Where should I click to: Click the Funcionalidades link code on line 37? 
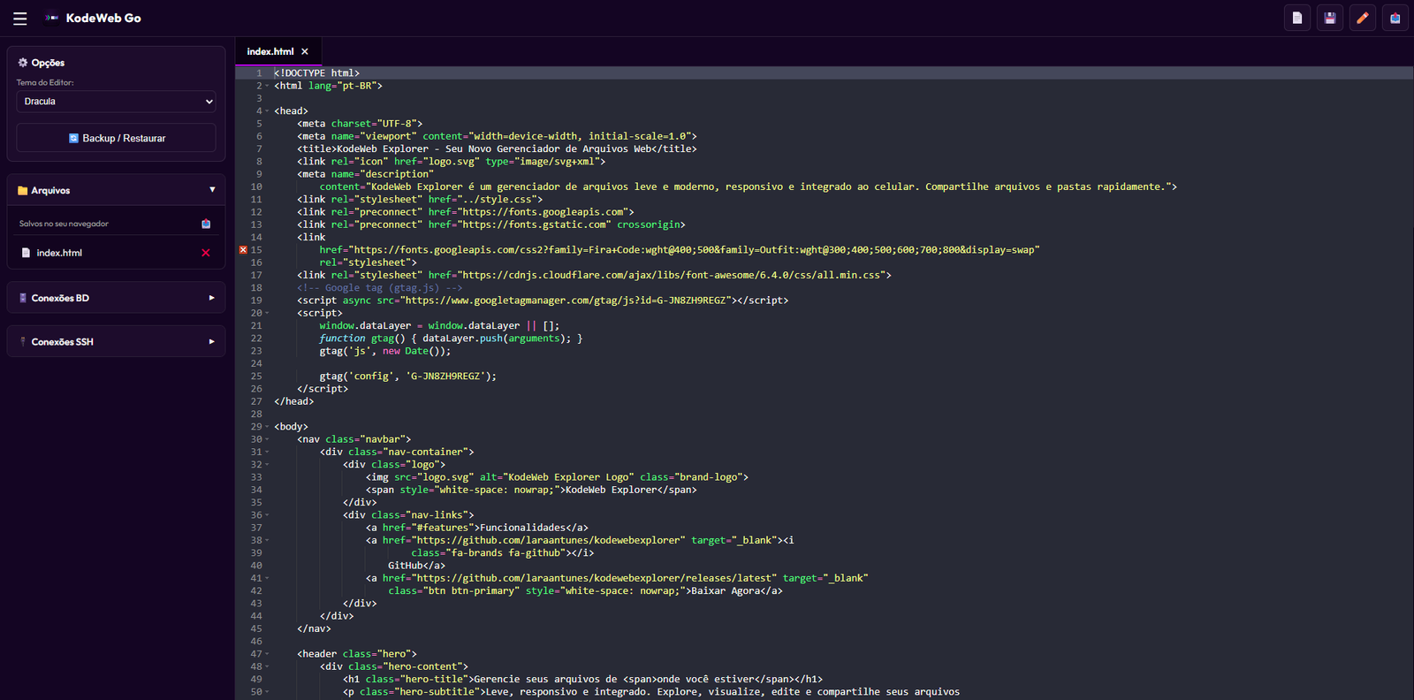tap(477, 528)
